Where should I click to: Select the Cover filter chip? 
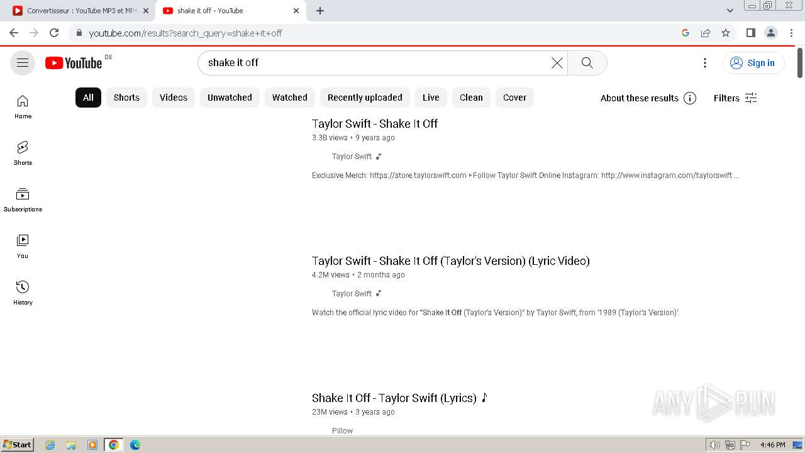pos(514,98)
